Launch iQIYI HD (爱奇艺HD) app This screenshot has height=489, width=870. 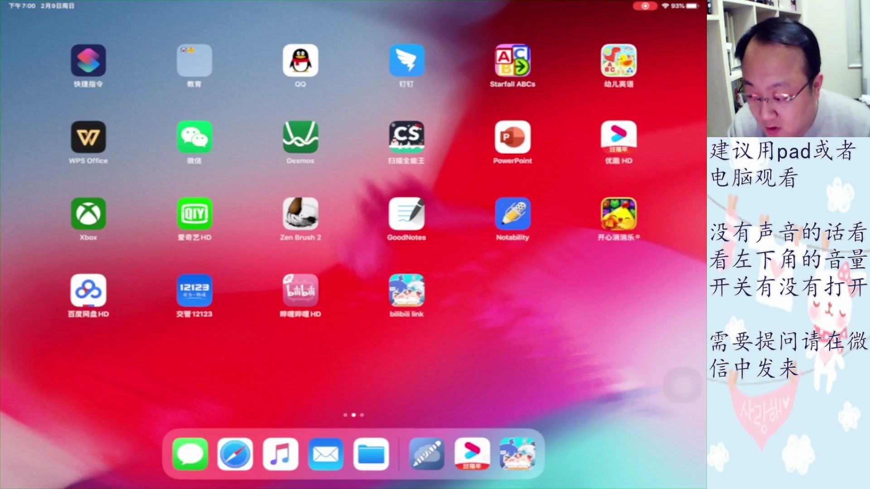tap(194, 214)
